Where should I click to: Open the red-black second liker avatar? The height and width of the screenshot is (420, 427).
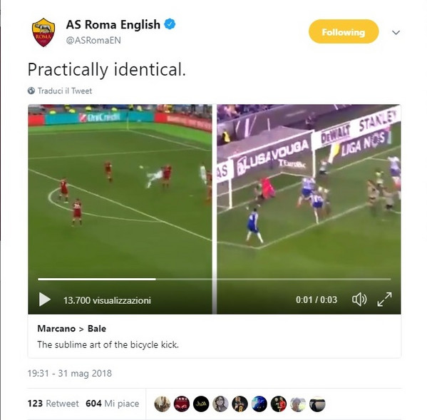tap(182, 404)
